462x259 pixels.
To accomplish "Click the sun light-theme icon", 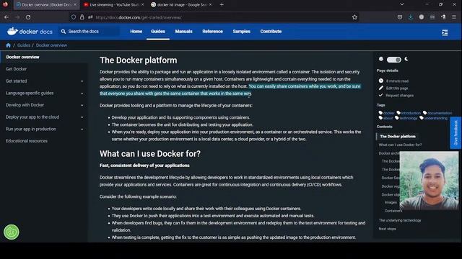I will click(381, 59).
